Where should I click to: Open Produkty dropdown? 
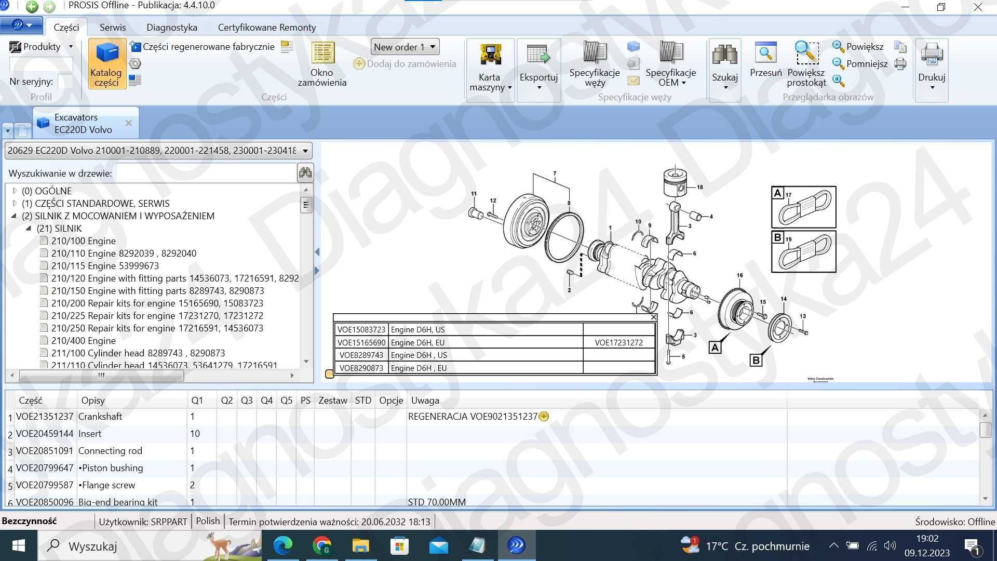(42, 47)
